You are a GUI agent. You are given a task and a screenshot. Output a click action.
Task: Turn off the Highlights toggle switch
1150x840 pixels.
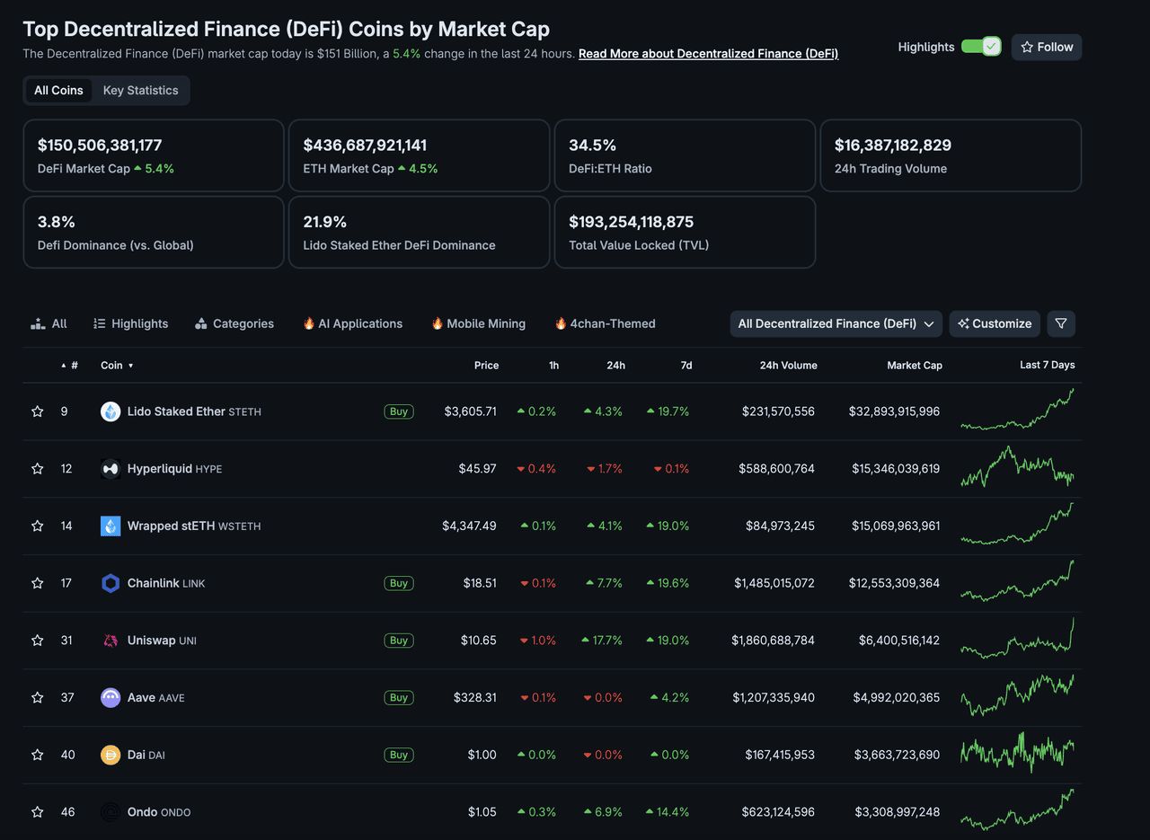tap(980, 47)
